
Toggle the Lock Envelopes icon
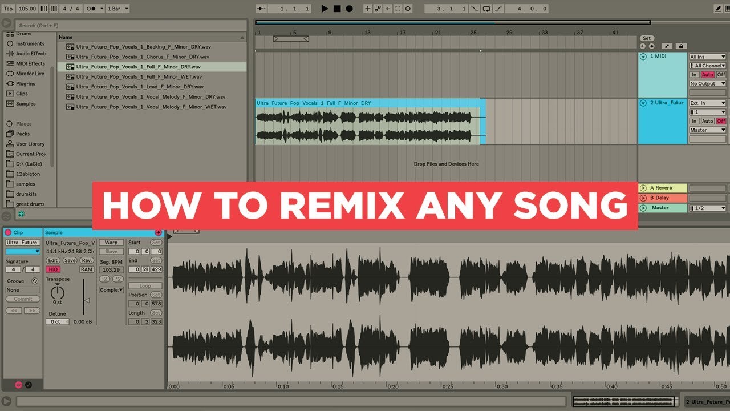pyautogui.click(x=680, y=46)
